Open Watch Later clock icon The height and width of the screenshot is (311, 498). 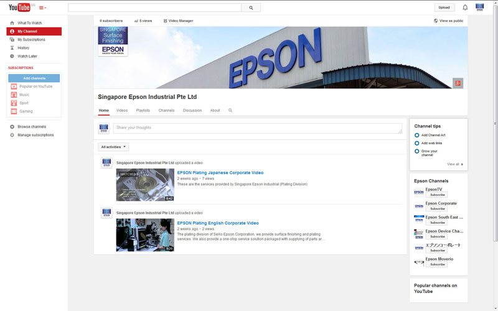click(x=12, y=56)
